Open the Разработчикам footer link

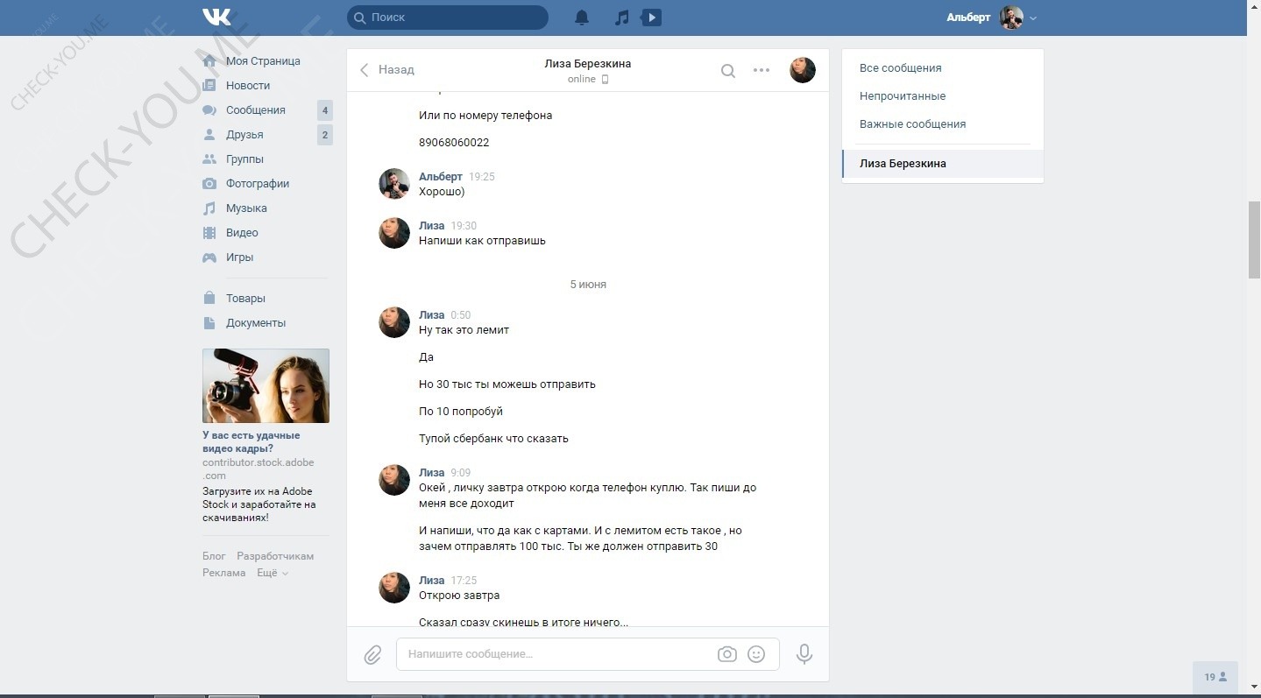[275, 556]
